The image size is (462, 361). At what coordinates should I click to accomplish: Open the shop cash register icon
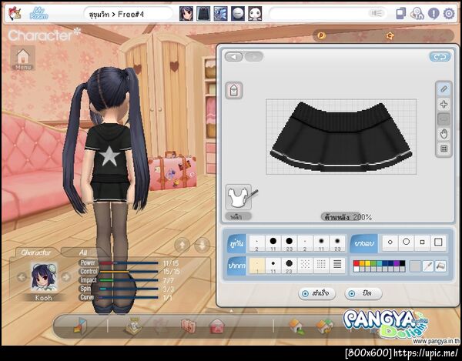coord(132,326)
